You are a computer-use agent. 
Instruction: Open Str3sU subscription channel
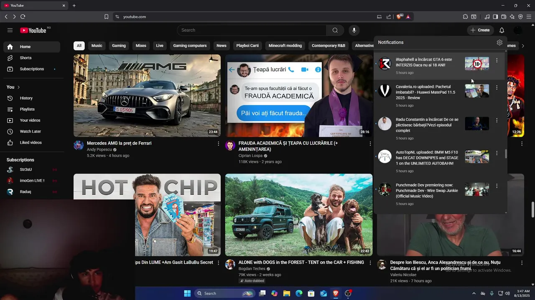click(32, 170)
